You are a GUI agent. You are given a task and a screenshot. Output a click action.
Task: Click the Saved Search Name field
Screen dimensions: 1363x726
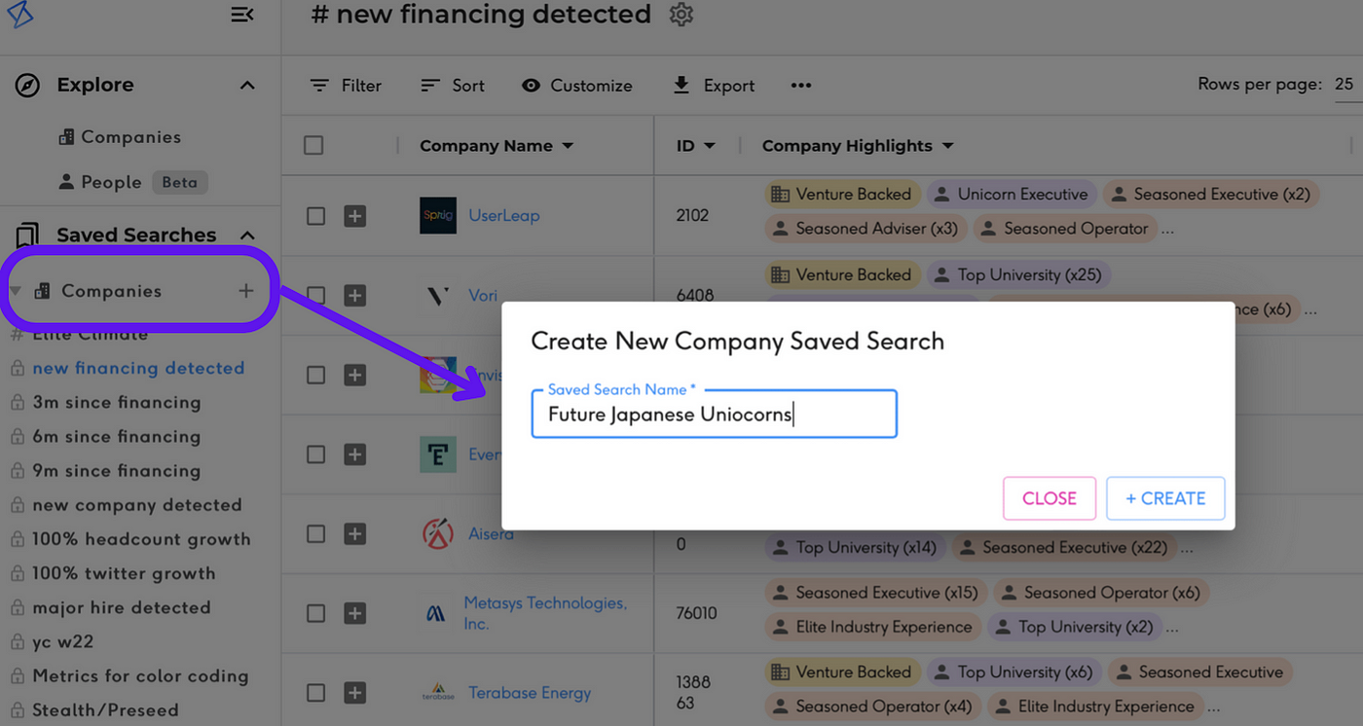click(714, 415)
